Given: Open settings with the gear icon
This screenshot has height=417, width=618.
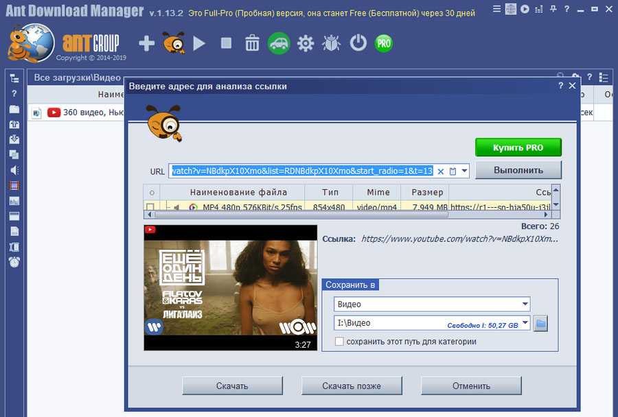Looking at the screenshot, I should point(305,44).
